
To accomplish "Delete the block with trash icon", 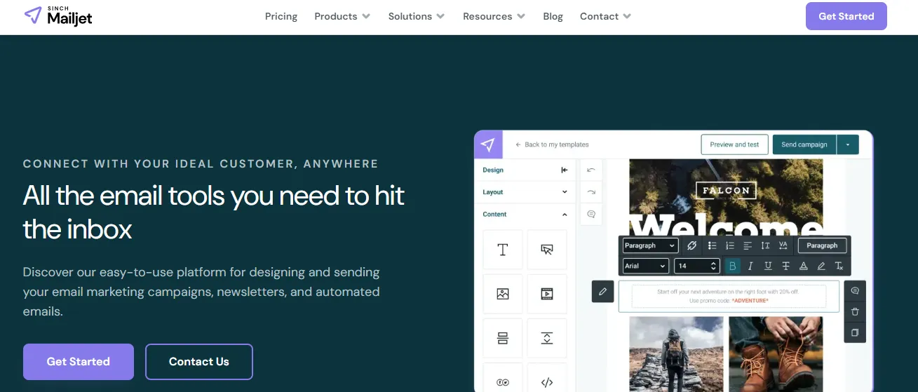I will coord(855,311).
